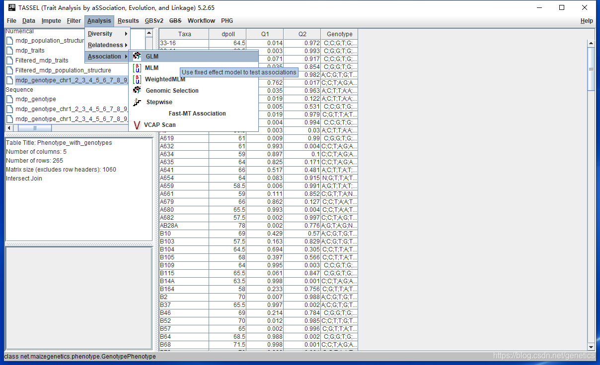Click the Genotype column header
The height and width of the screenshot is (365, 600).
coord(339,34)
